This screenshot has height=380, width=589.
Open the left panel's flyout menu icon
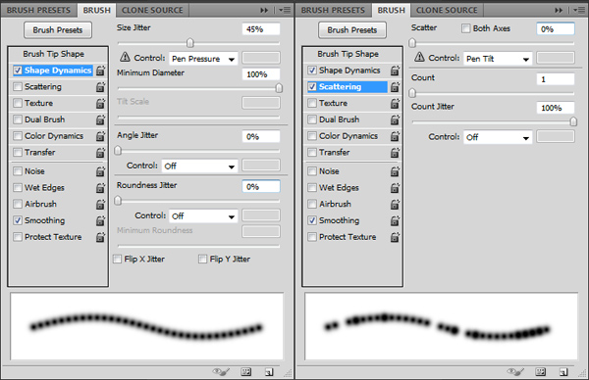click(x=286, y=10)
